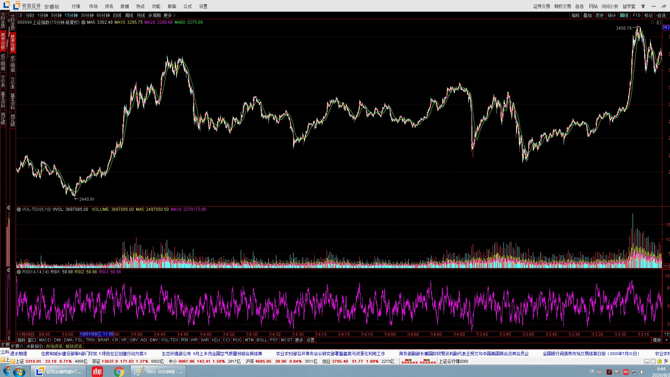This screenshot has width=670, height=377.
Task: Expand 更多 period options in the timeframe bar
Action: tap(169, 15)
